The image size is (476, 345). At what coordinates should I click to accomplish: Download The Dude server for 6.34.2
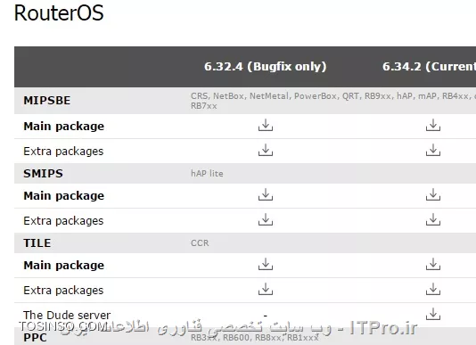pos(433,314)
